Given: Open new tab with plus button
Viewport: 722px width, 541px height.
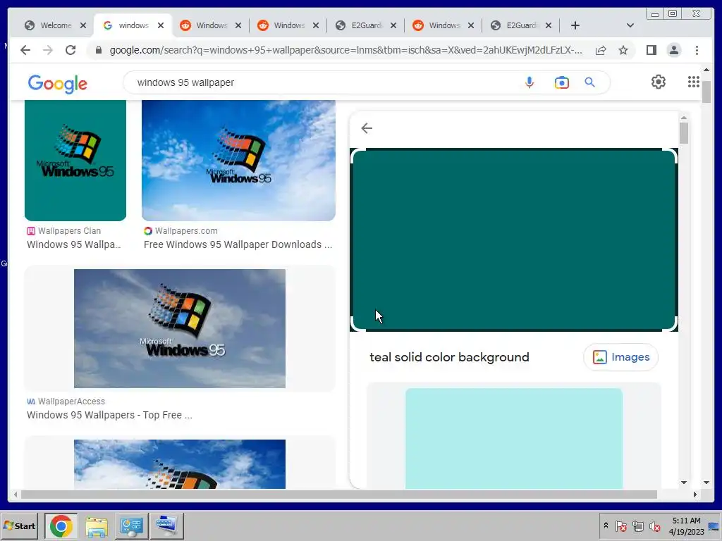Looking at the screenshot, I should point(575,25).
